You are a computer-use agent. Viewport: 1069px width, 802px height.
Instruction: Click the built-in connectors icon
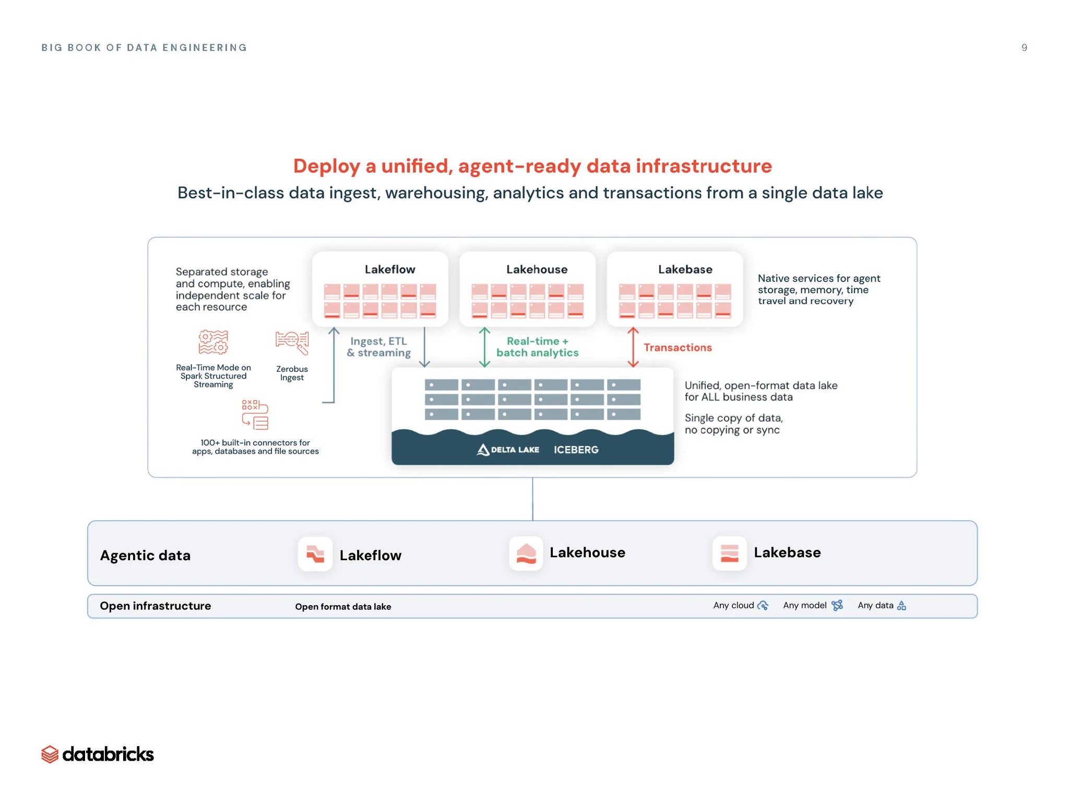[x=255, y=415]
